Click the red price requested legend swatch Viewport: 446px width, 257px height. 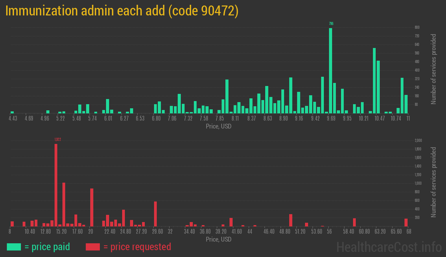coord(93,247)
